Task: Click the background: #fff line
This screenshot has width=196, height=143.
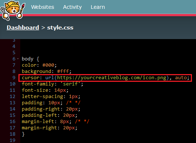Action: coord(47,71)
